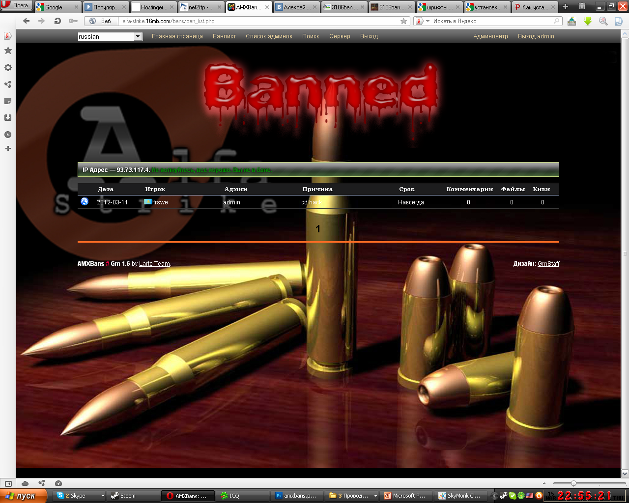Select the ban date 2012-03-11
The height and width of the screenshot is (503, 629).
tap(112, 202)
